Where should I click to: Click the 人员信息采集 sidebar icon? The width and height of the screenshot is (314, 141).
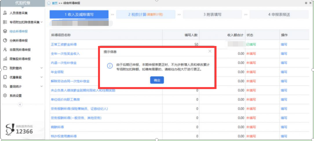[x=5, y=13]
